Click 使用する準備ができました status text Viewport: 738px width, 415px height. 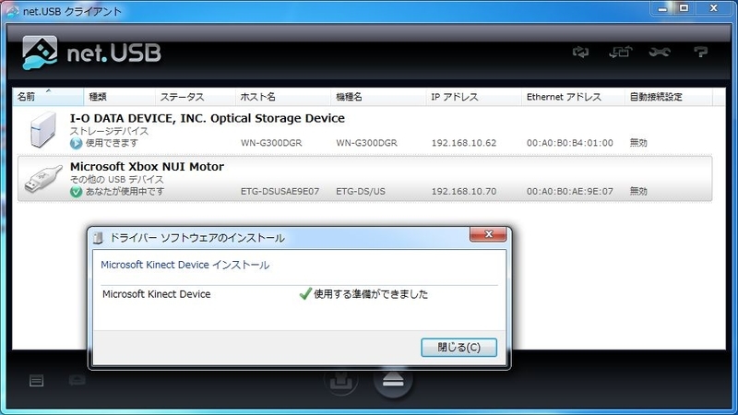coord(371,294)
